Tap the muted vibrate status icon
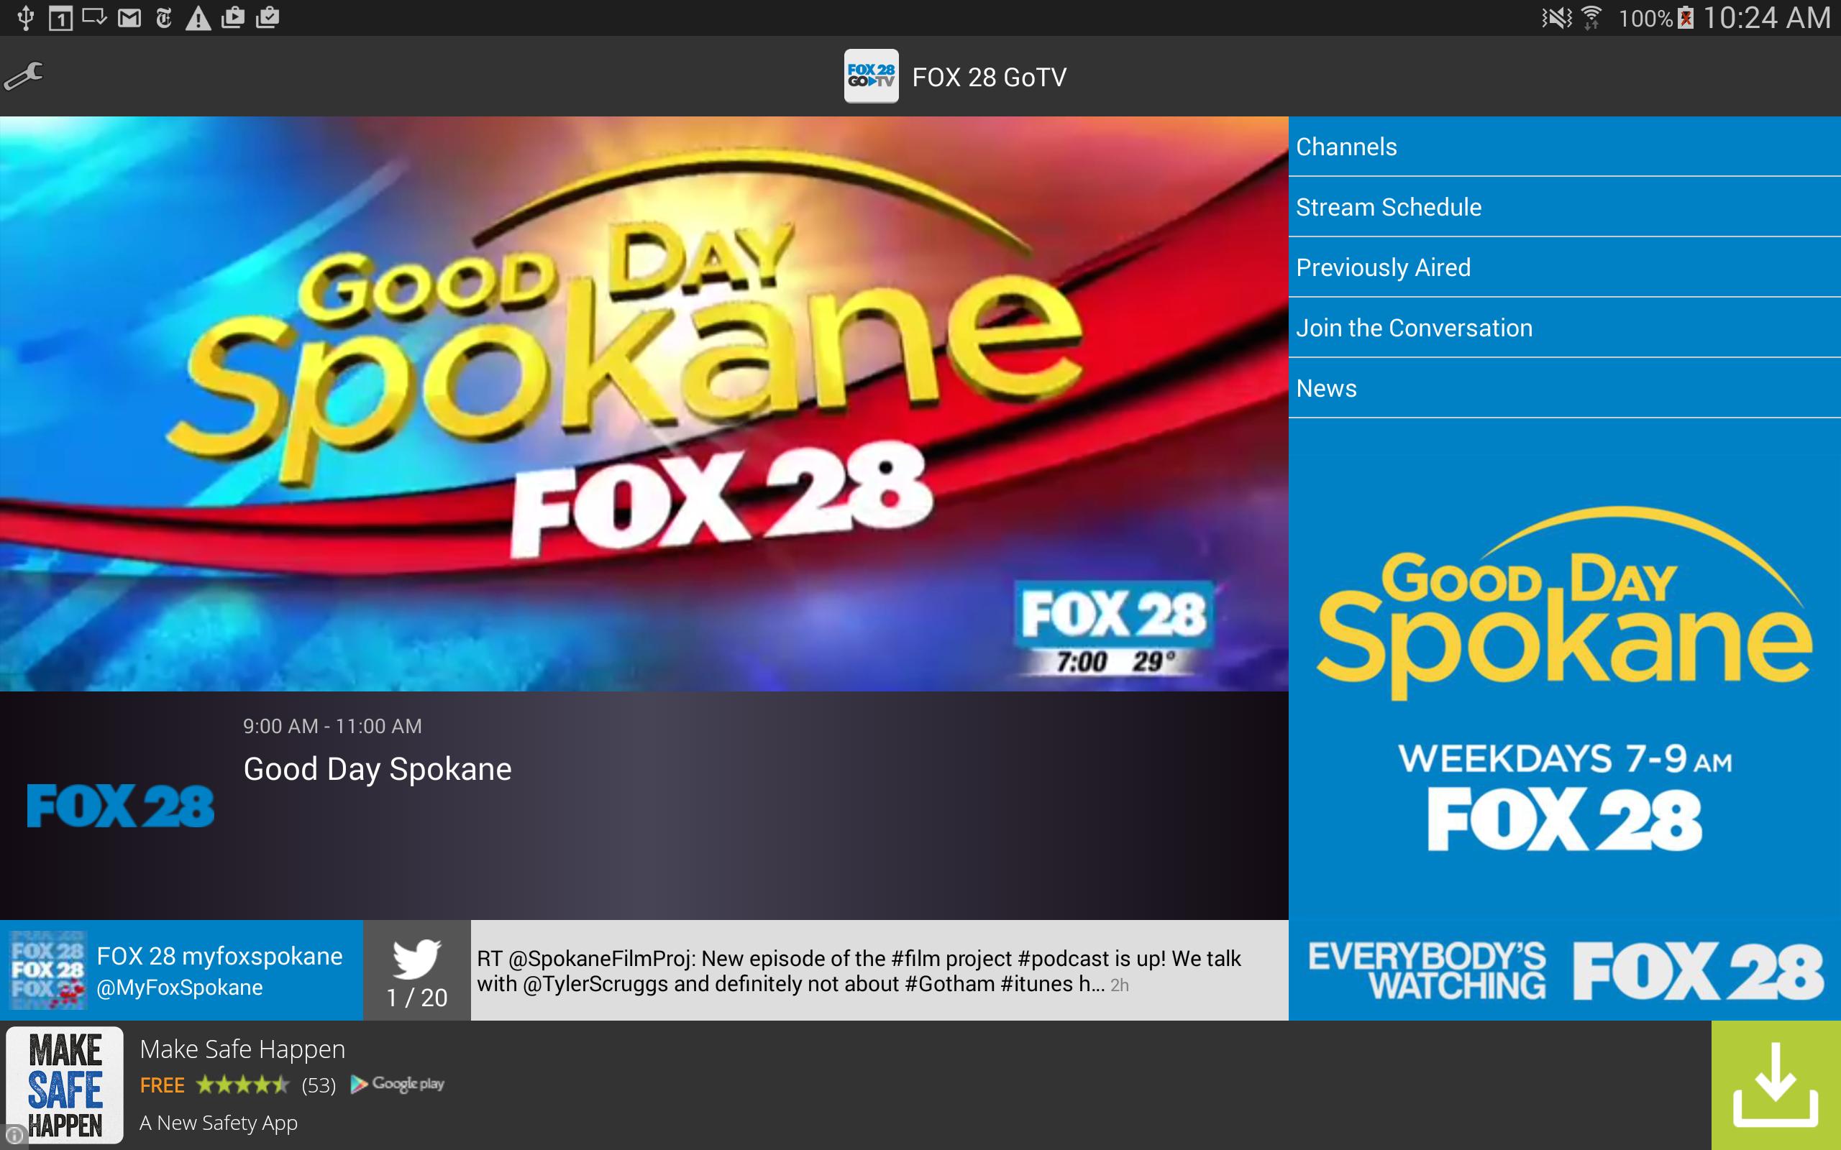Image resolution: width=1841 pixels, height=1150 pixels. [x=1556, y=17]
